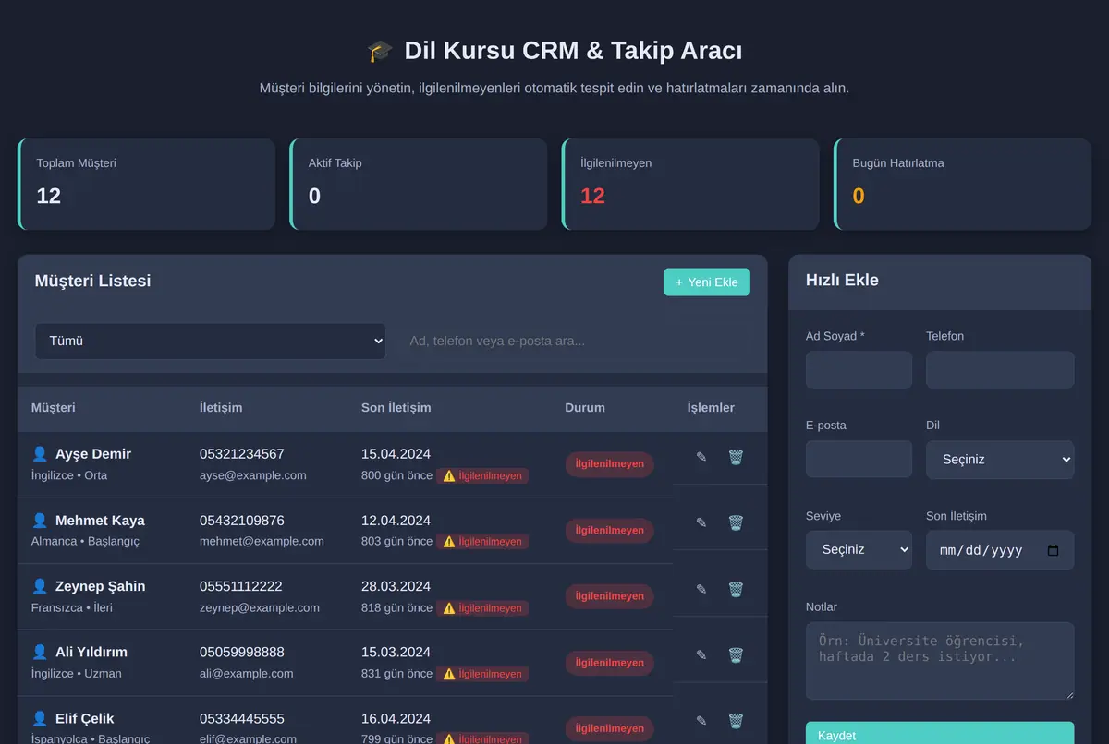Click the İletişim column header
Screen dimensions: 1109x744
click(221, 408)
